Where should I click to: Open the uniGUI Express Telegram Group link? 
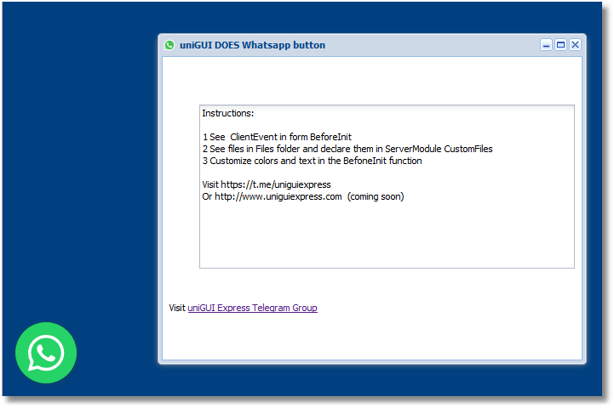click(x=253, y=308)
